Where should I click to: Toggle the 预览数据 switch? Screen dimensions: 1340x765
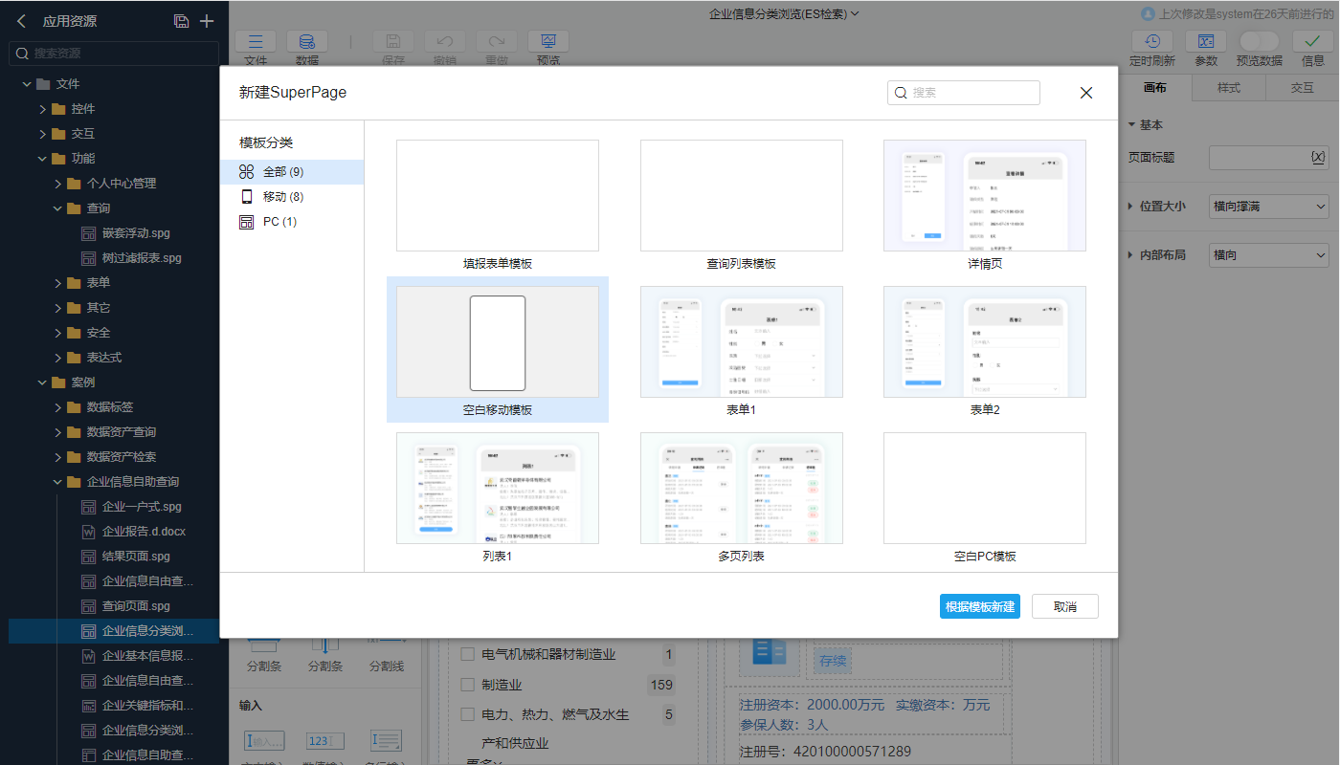click(1259, 41)
